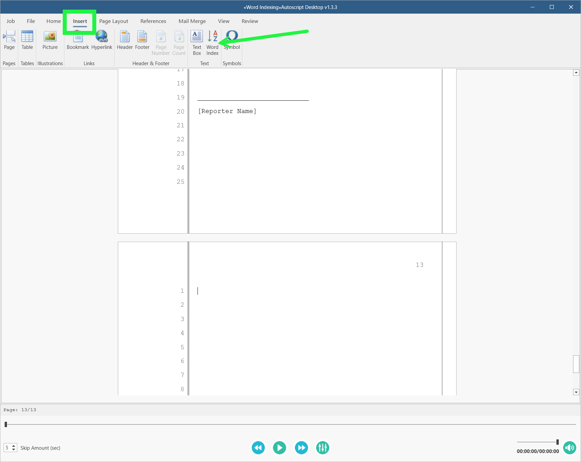Image resolution: width=581 pixels, height=462 pixels.
Task: Fast forward the audio playback
Action: tap(301, 448)
